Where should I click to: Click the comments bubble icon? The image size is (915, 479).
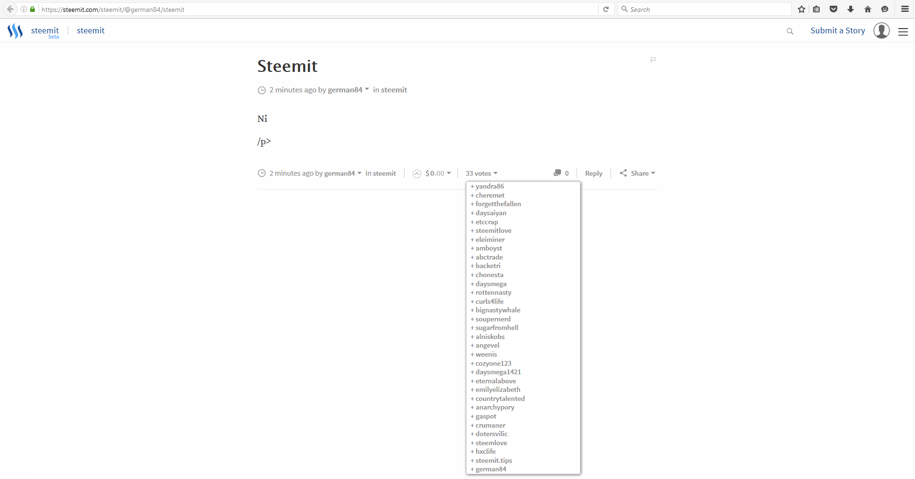tap(557, 173)
